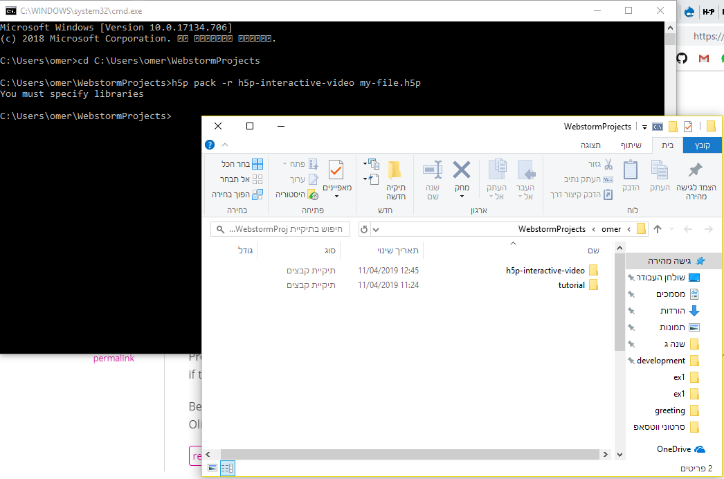Open the Move to (העבר אל) menu
The height and width of the screenshot is (479, 724).
(x=525, y=180)
